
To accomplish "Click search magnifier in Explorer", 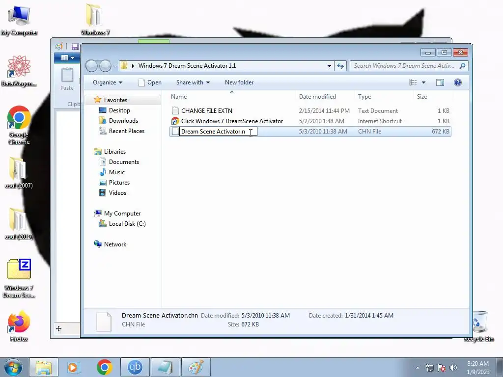I will click(462, 66).
